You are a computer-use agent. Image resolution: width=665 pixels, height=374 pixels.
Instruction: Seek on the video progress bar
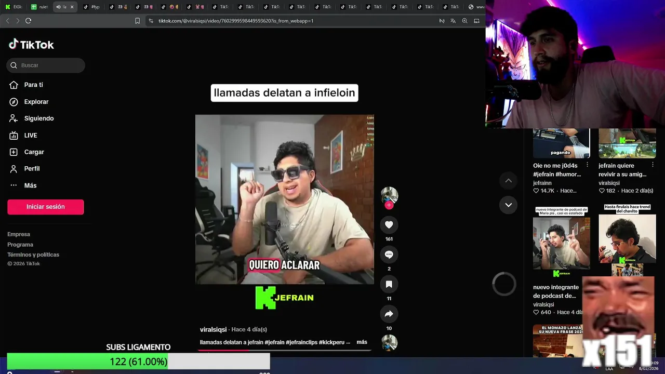pos(285,351)
